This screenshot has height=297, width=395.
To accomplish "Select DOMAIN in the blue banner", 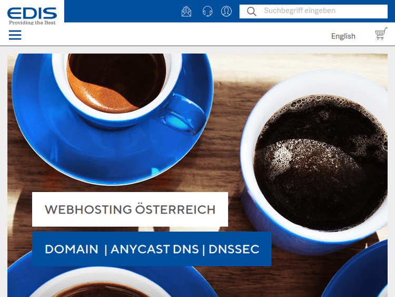I will (x=72, y=249).
